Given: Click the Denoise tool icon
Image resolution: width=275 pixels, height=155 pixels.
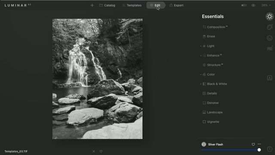Looking at the screenshot, I should pos(204,103).
